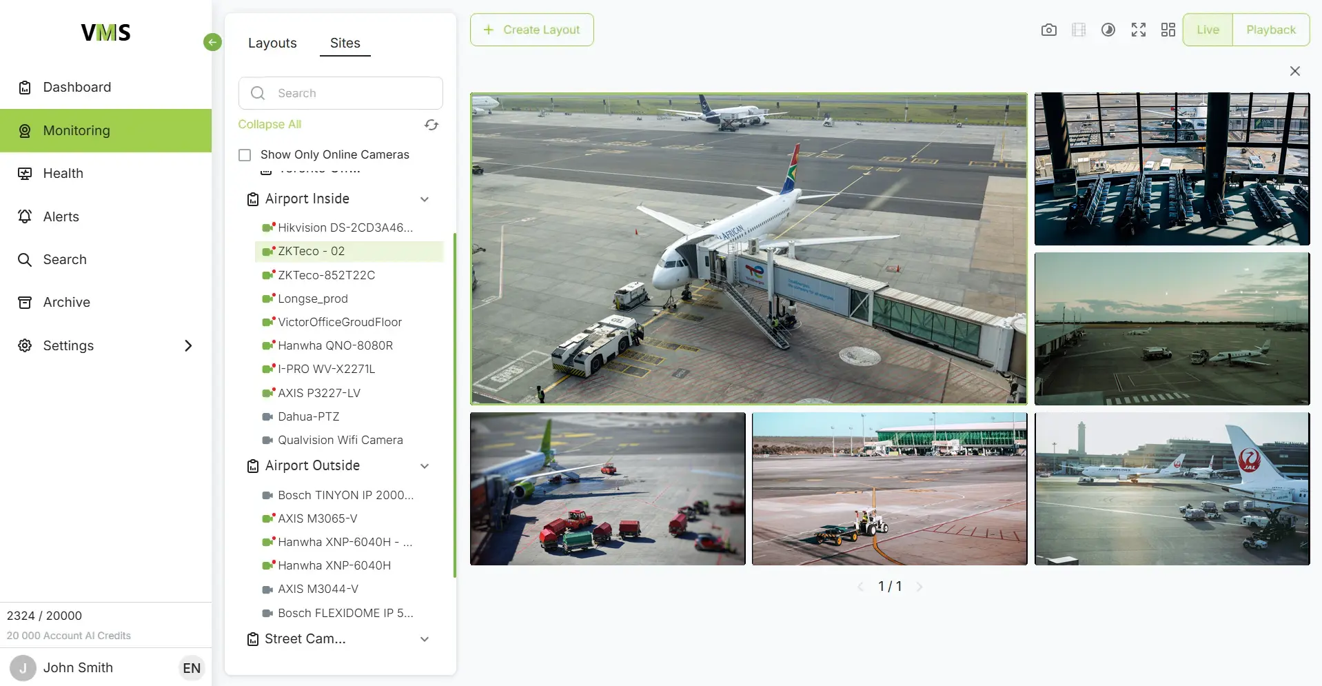Collapse sidebar with green arrow button

click(x=212, y=43)
